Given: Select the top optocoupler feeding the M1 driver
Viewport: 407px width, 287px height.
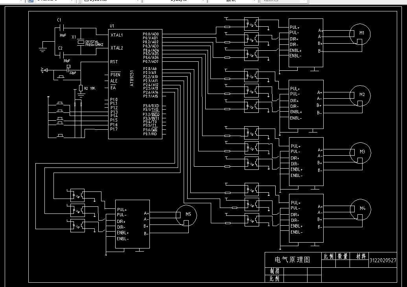Looking at the screenshot, I should (251, 24).
